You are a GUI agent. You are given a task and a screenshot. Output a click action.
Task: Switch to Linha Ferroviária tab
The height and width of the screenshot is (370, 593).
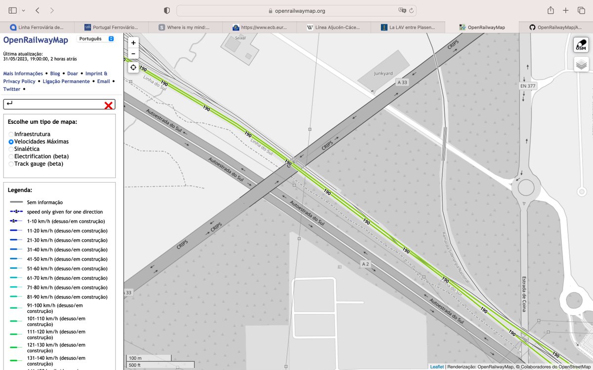coord(37,28)
